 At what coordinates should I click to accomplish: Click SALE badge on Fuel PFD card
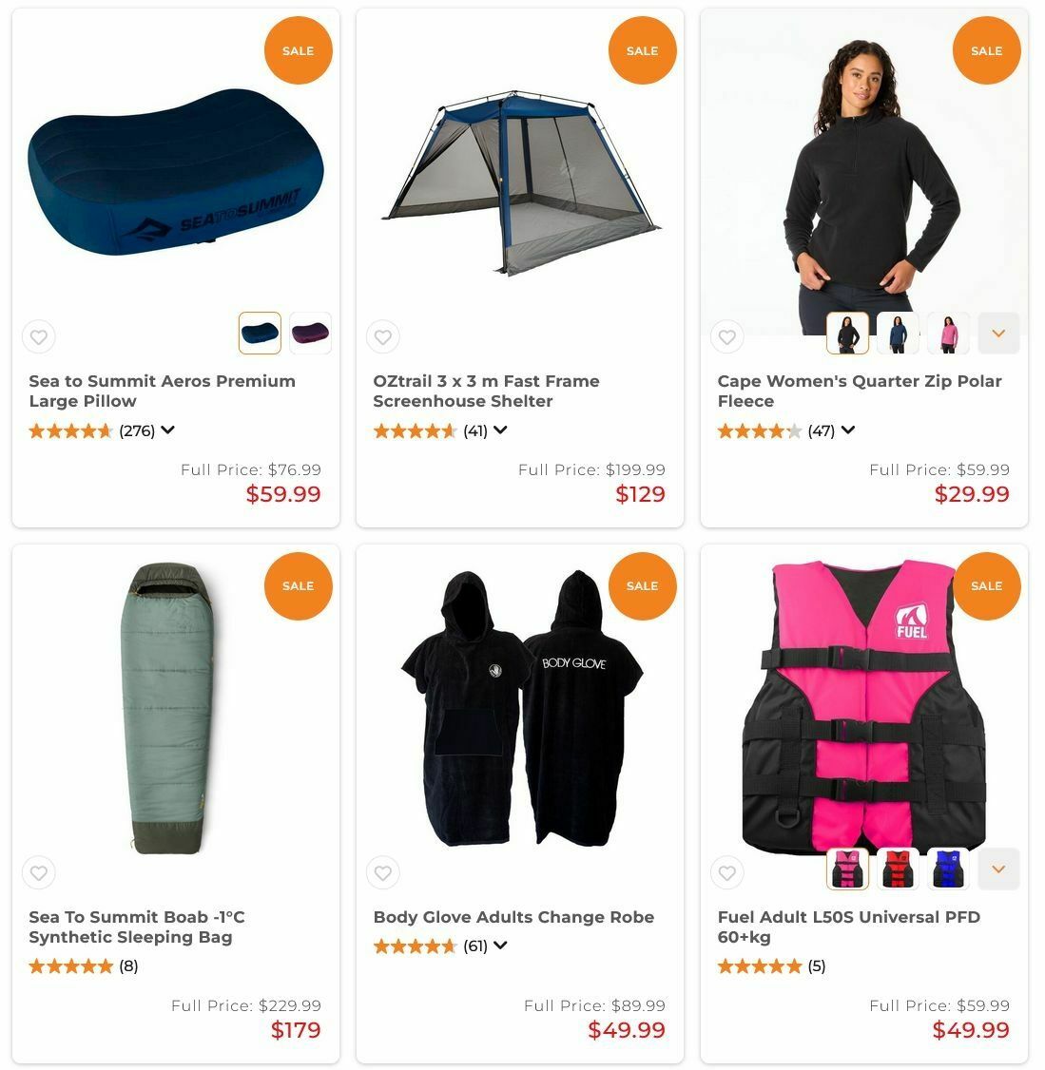[x=987, y=586]
